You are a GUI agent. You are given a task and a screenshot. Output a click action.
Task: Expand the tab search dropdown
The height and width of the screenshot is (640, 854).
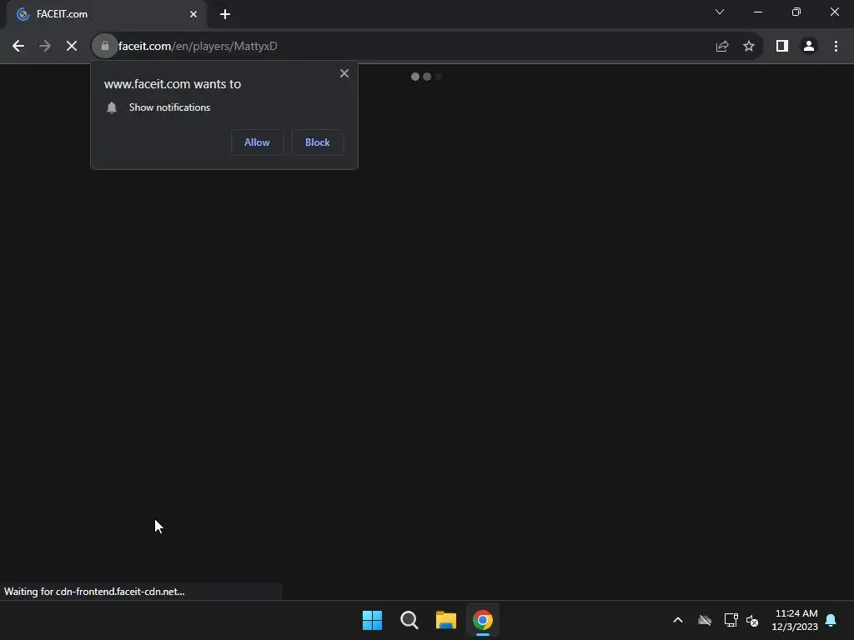tap(720, 12)
